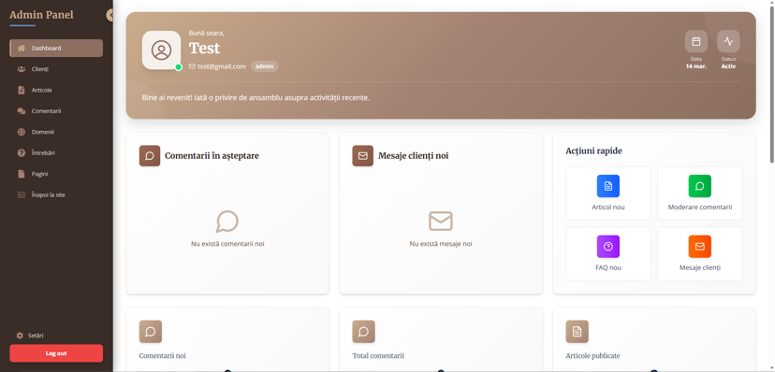The image size is (775, 372).
Task: Open Setări at sidebar bottom
Action: 56,336
